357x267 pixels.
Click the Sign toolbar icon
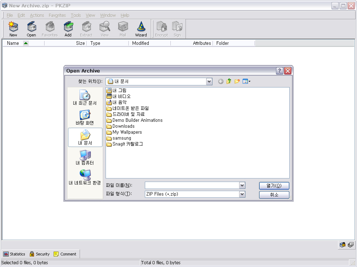pyautogui.click(x=177, y=29)
